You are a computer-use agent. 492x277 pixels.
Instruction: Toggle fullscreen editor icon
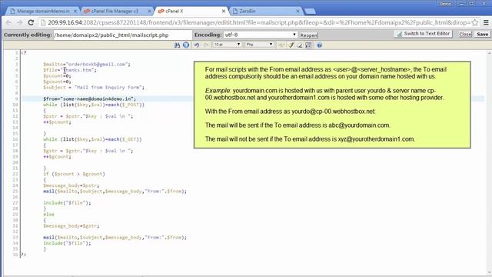(x=308, y=45)
